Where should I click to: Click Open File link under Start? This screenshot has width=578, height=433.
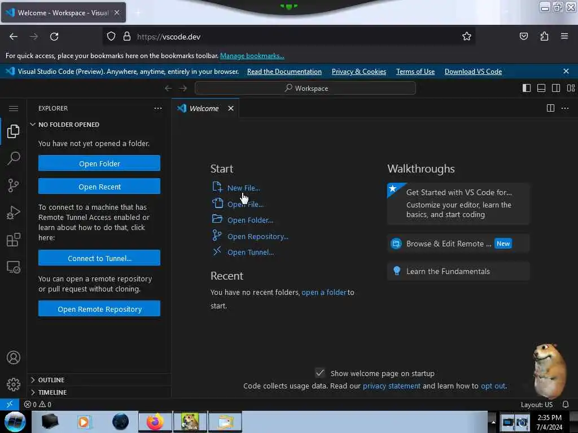pyautogui.click(x=245, y=204)
